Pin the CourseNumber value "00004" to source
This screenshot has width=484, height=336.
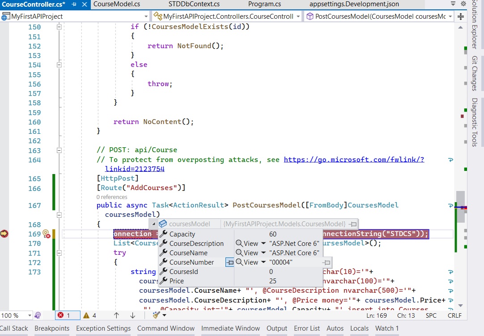click(x=326, y=262)
